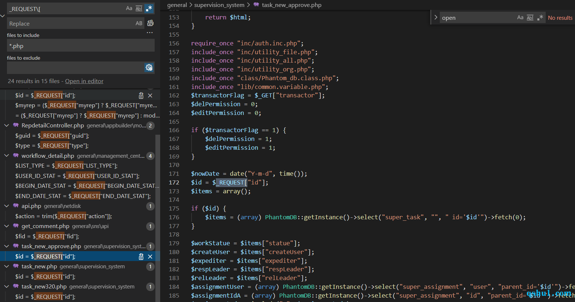Open the $LIST_TYPE = $_REQUEST result
The width and height of the screenshot is (575, 302).
[66, 166]
